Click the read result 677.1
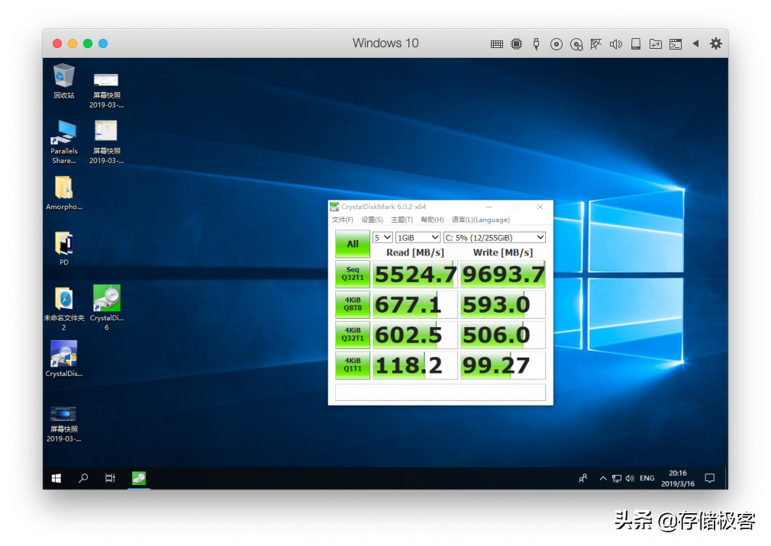This screenshot has width=771, height=546. point(415,305)
